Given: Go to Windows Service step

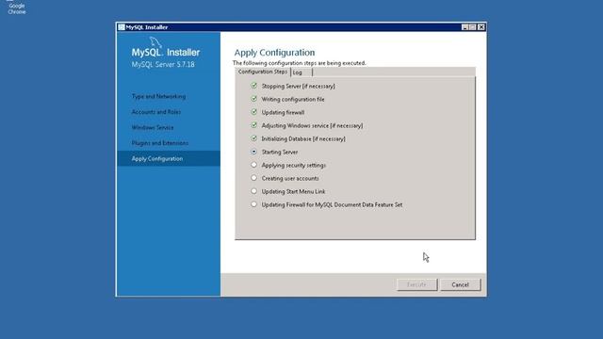Looking at the screenshot, I should (153, 127).
